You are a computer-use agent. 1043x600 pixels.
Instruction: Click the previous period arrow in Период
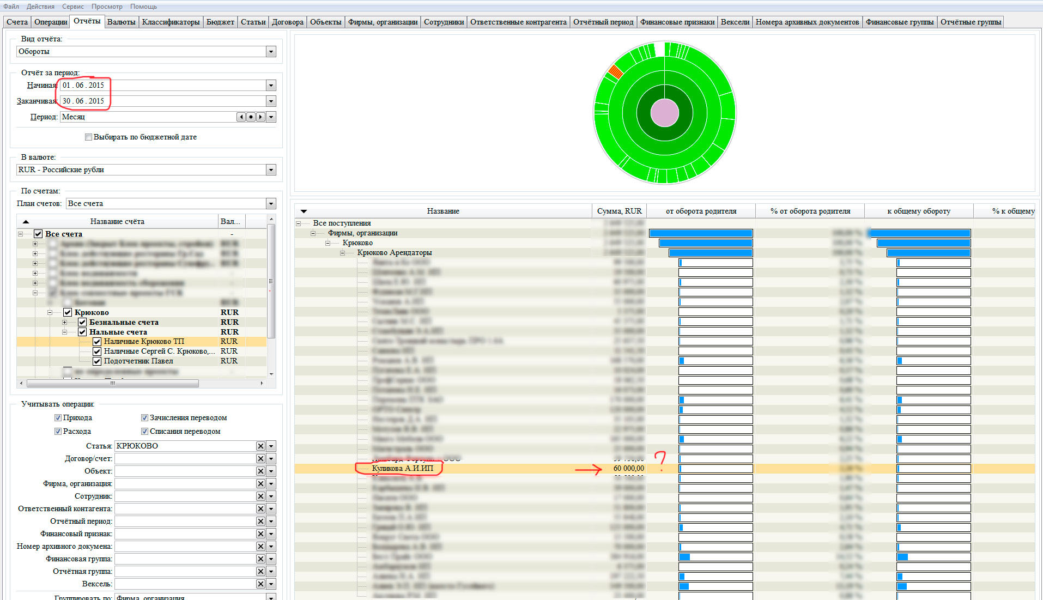(x=241, y=117)
